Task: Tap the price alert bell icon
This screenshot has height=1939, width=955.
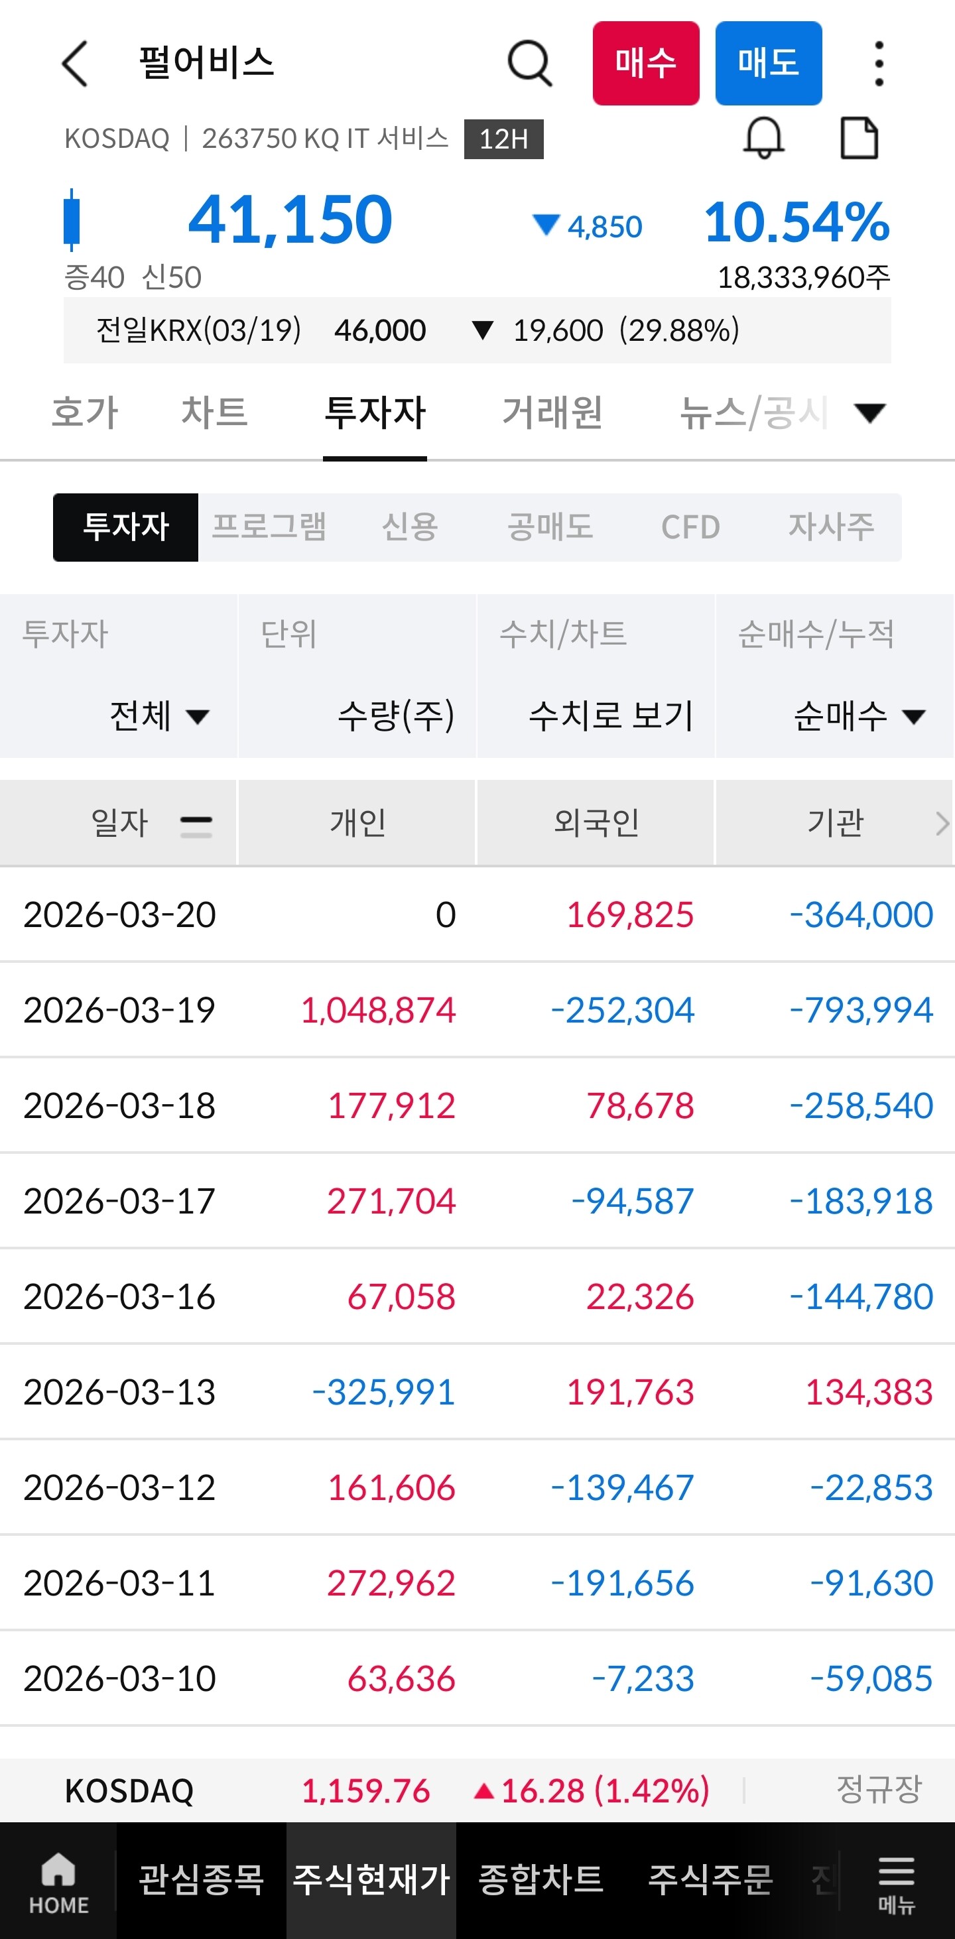Action: click(764, 139)
